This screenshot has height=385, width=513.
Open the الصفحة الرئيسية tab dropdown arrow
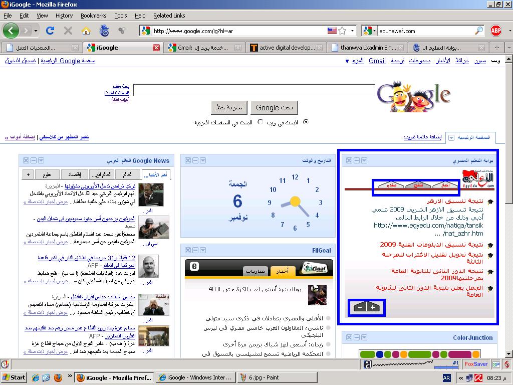[451, 138]
